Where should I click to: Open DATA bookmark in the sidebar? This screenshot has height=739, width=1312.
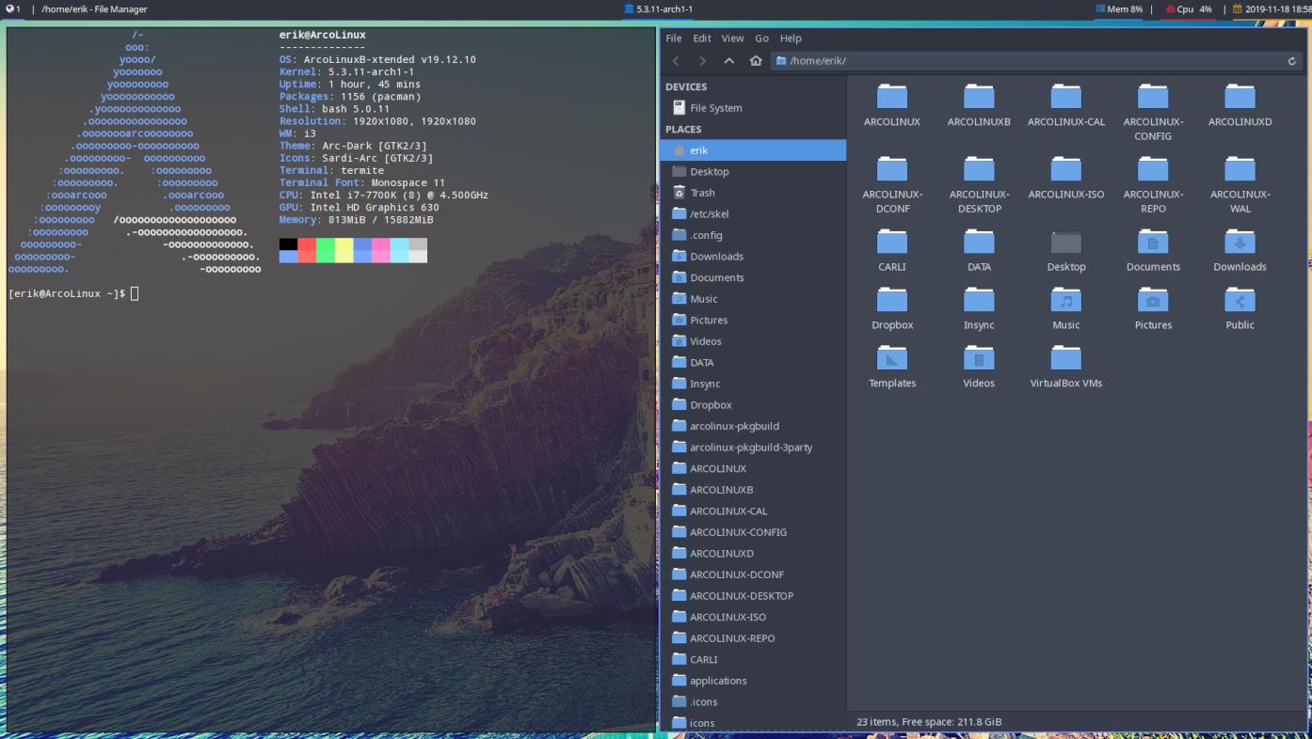coord(753,362)
